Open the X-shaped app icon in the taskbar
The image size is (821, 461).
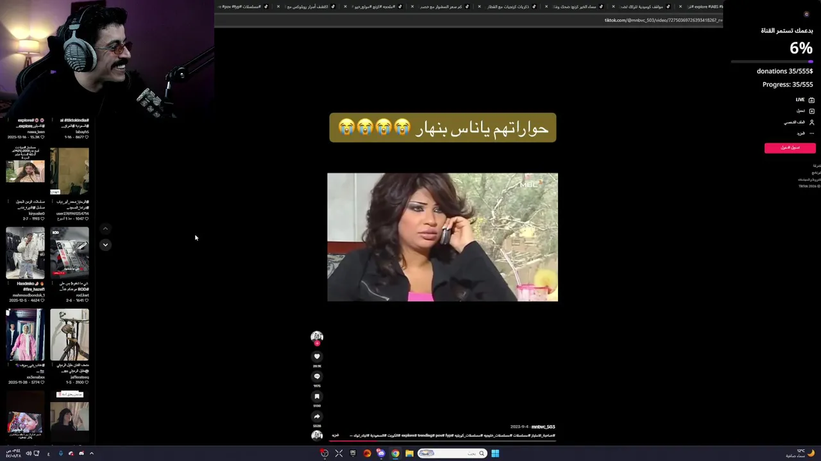(339, 453)
